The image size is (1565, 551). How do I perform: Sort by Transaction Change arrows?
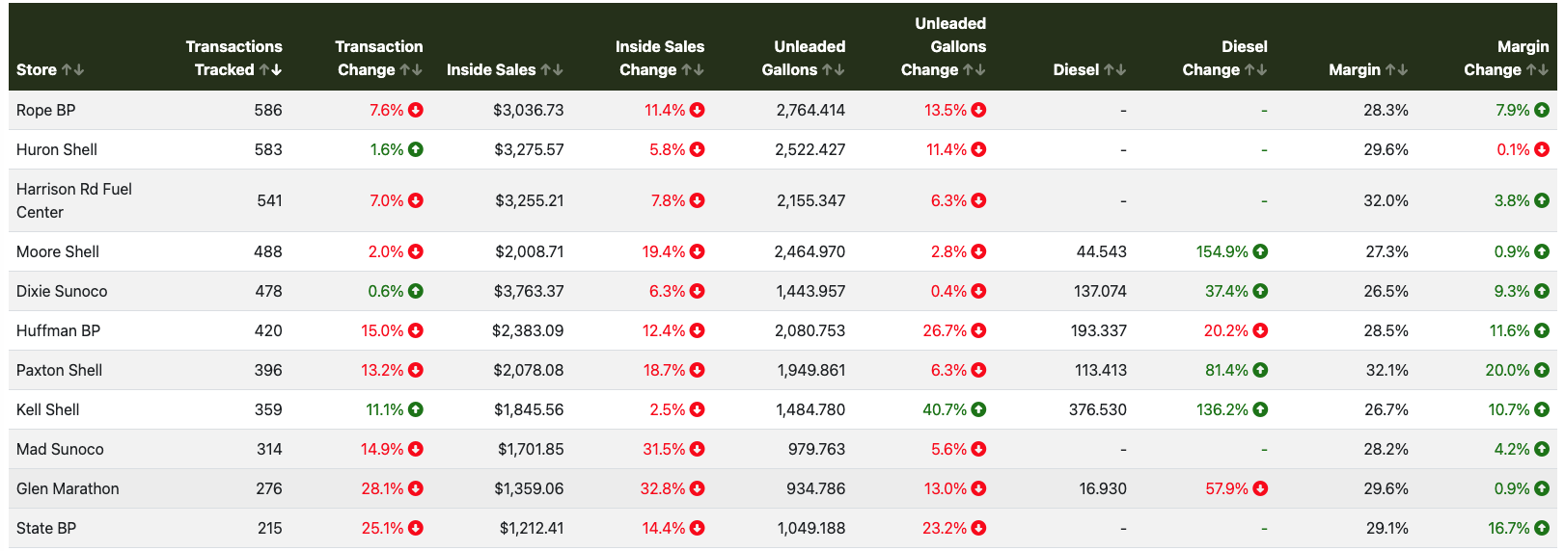click(411, 70)
